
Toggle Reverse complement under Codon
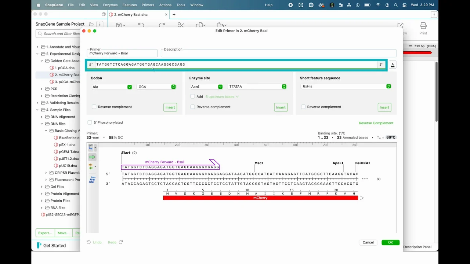point(94,107)
